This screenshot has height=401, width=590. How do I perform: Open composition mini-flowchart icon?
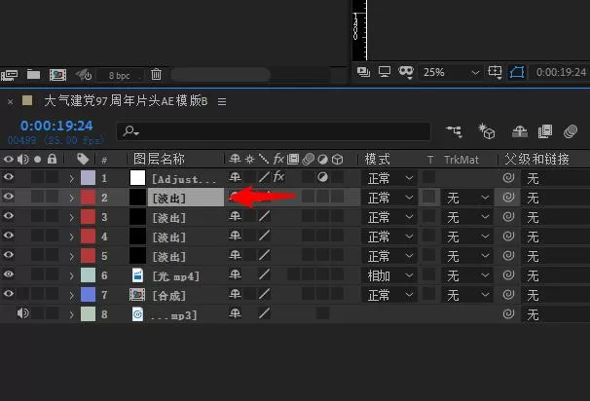(455, 131)
